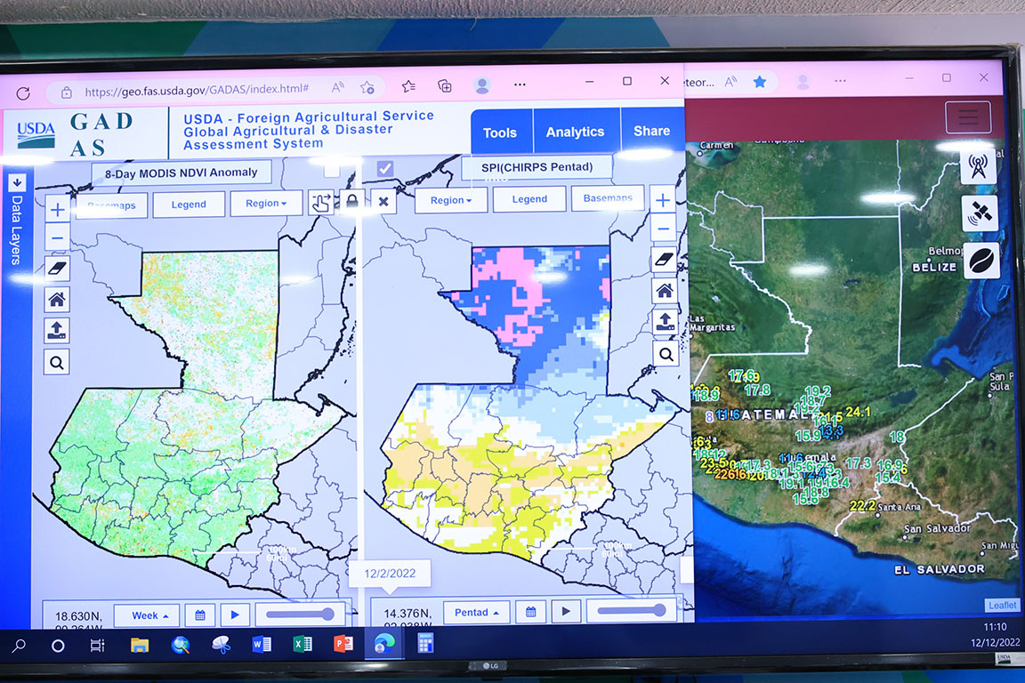Open the Analytics tab

tap(575, 132)
